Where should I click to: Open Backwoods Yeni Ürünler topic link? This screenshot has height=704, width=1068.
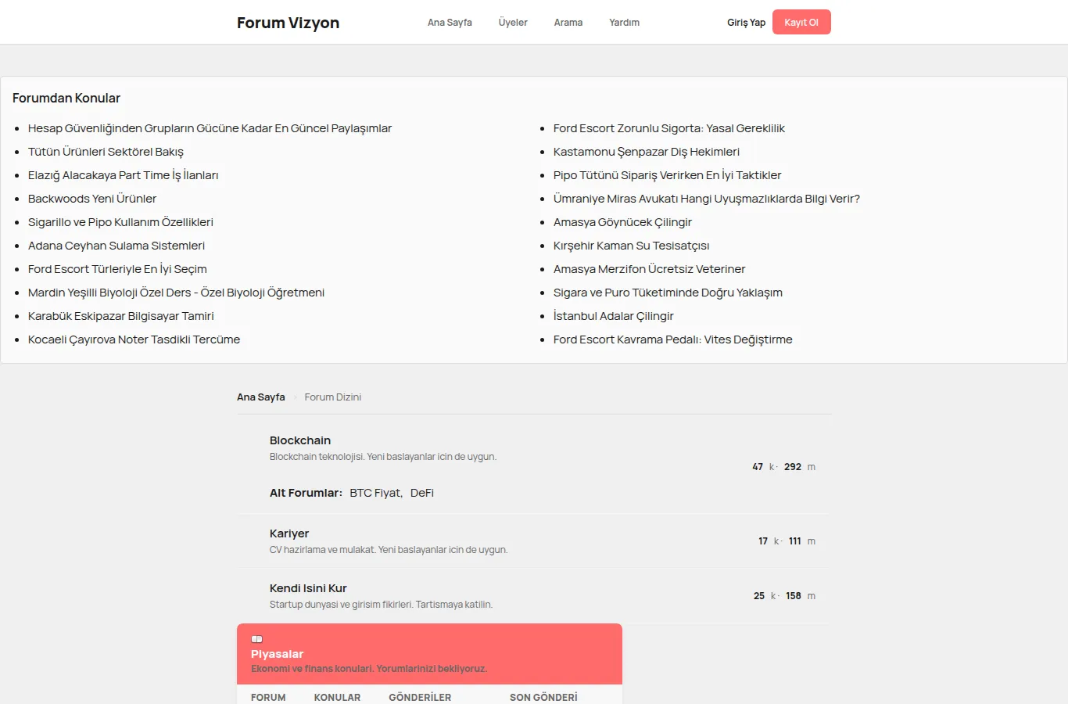click(x=92, y=199)
